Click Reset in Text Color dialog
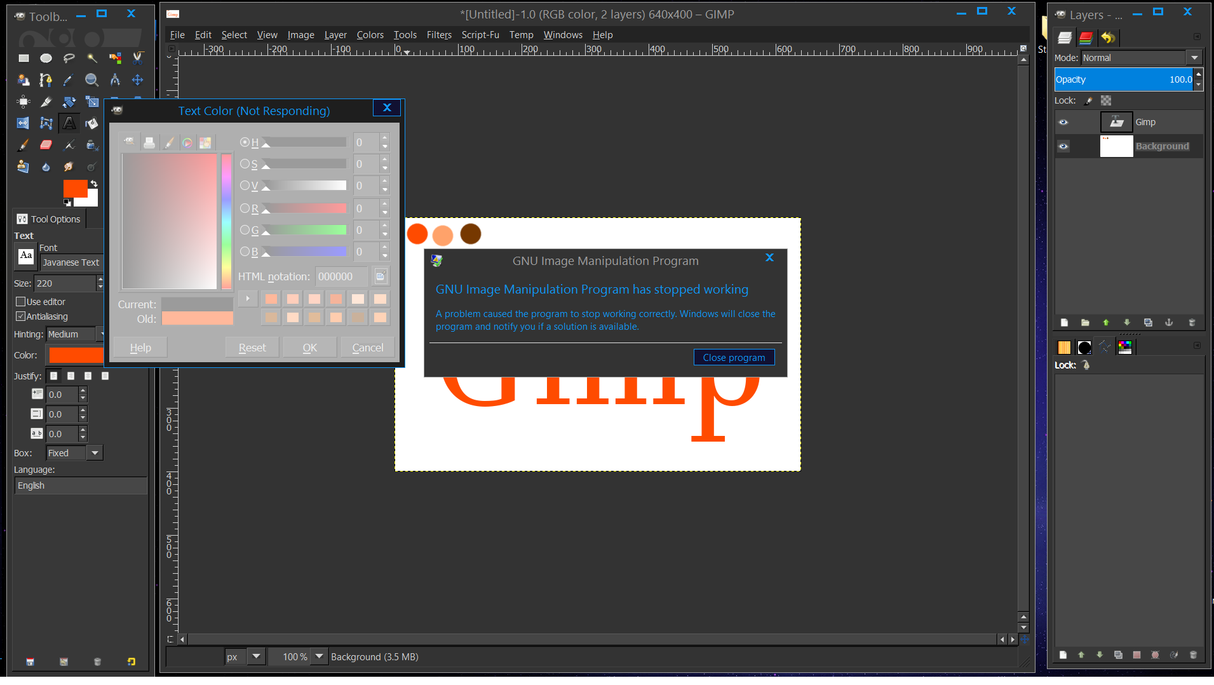 (252, 348)
